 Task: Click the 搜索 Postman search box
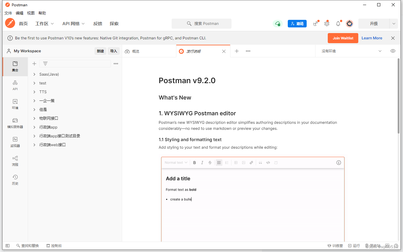pyautogui.click(x=201, y=24)
